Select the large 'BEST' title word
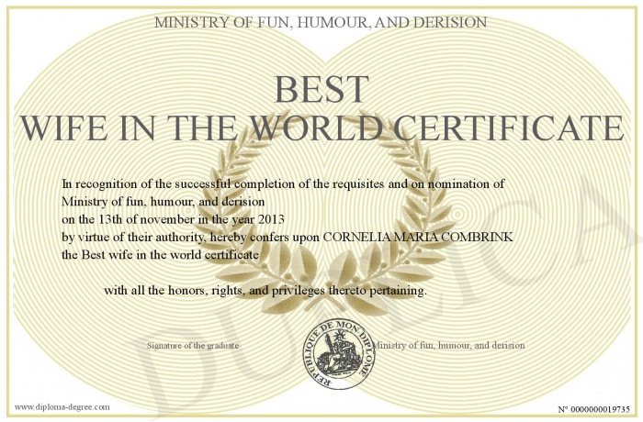This screenshot has height=422, width=643. [321, 89]
